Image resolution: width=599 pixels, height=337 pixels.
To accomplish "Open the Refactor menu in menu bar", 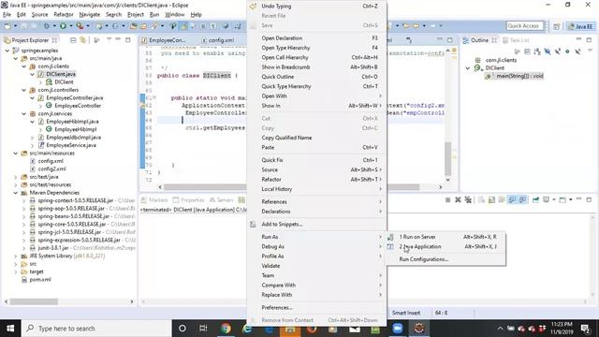I will [x=64, y=15].
